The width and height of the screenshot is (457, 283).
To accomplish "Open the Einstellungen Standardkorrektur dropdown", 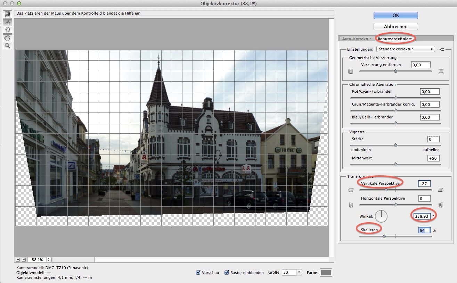I will 405,49.
